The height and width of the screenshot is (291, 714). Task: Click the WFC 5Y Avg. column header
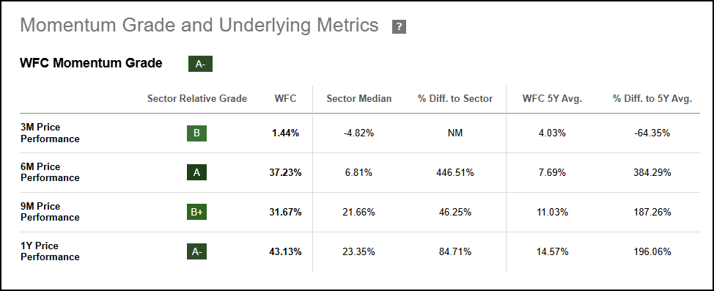[552, 98]
